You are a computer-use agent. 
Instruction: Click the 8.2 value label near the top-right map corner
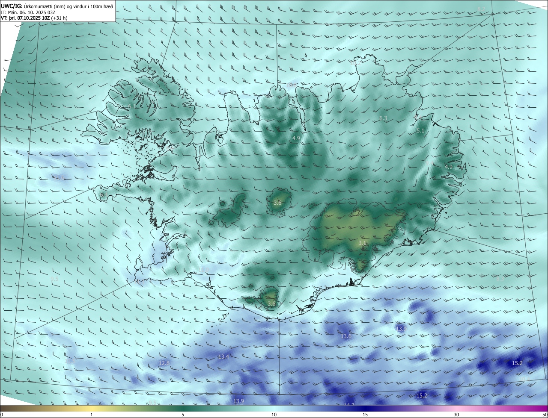(481, 9)
